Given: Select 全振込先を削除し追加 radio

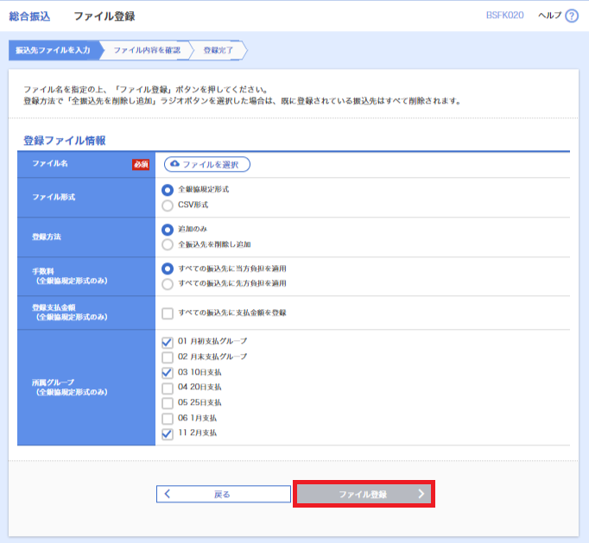Looking at the screenshot, I should (168, 245).
